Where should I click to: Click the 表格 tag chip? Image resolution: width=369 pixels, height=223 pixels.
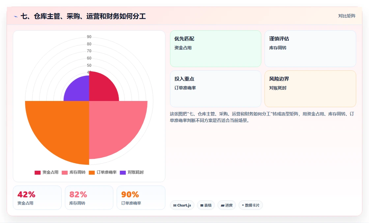pos(206,205)
